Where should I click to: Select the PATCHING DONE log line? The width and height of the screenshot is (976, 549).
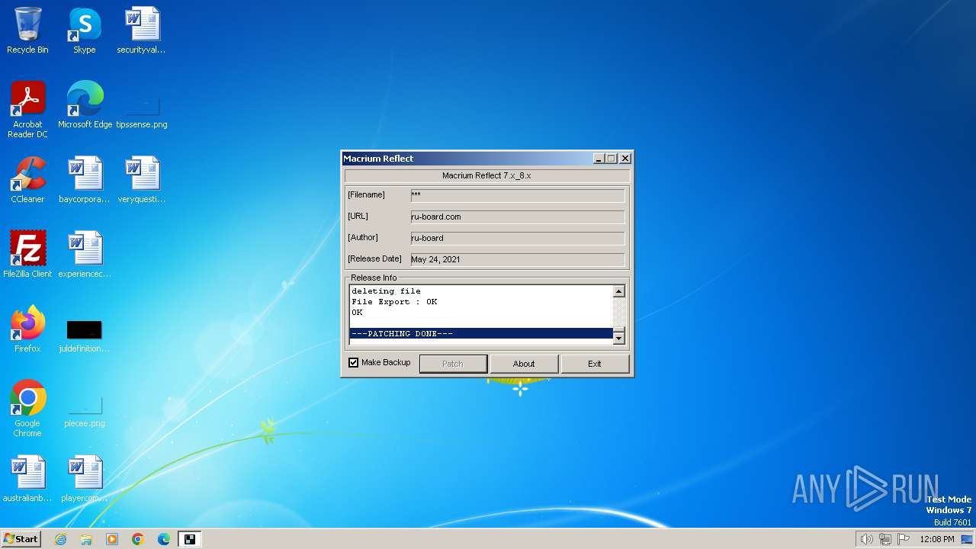481,334
